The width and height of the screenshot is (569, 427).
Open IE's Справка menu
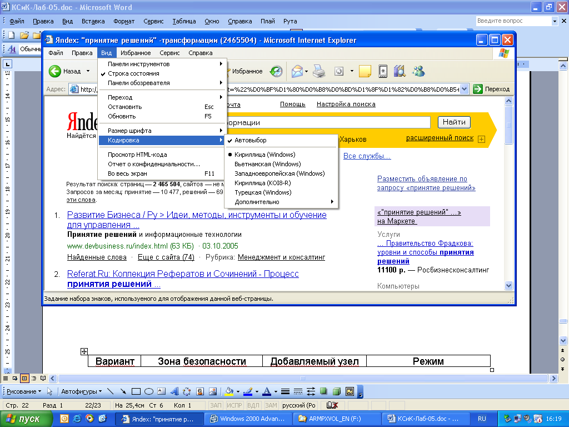tap(200, 53)
